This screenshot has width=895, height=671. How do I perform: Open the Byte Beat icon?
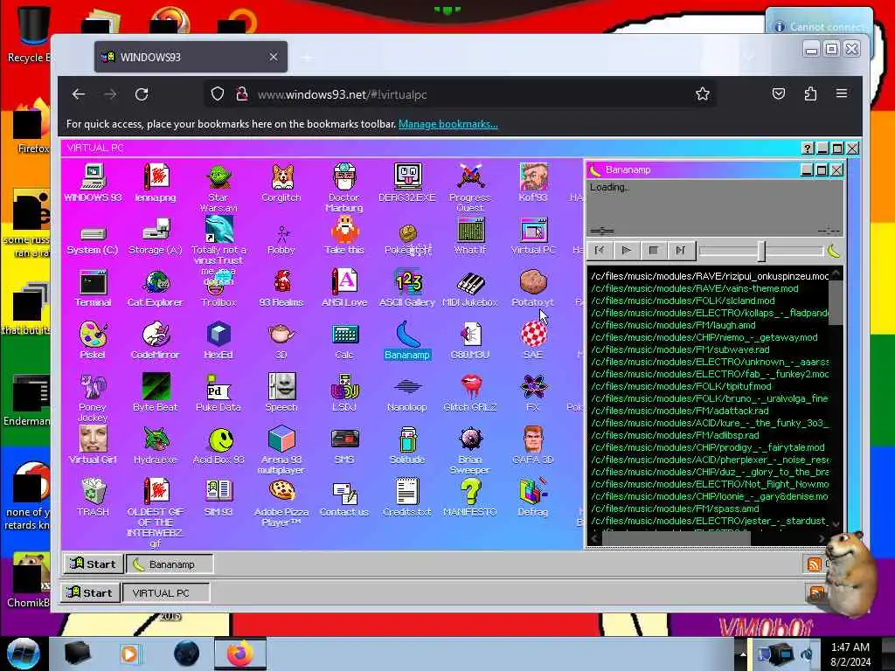tap(156, 392)
